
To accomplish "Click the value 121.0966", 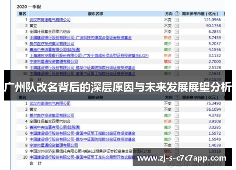I will tap(212, 20).
